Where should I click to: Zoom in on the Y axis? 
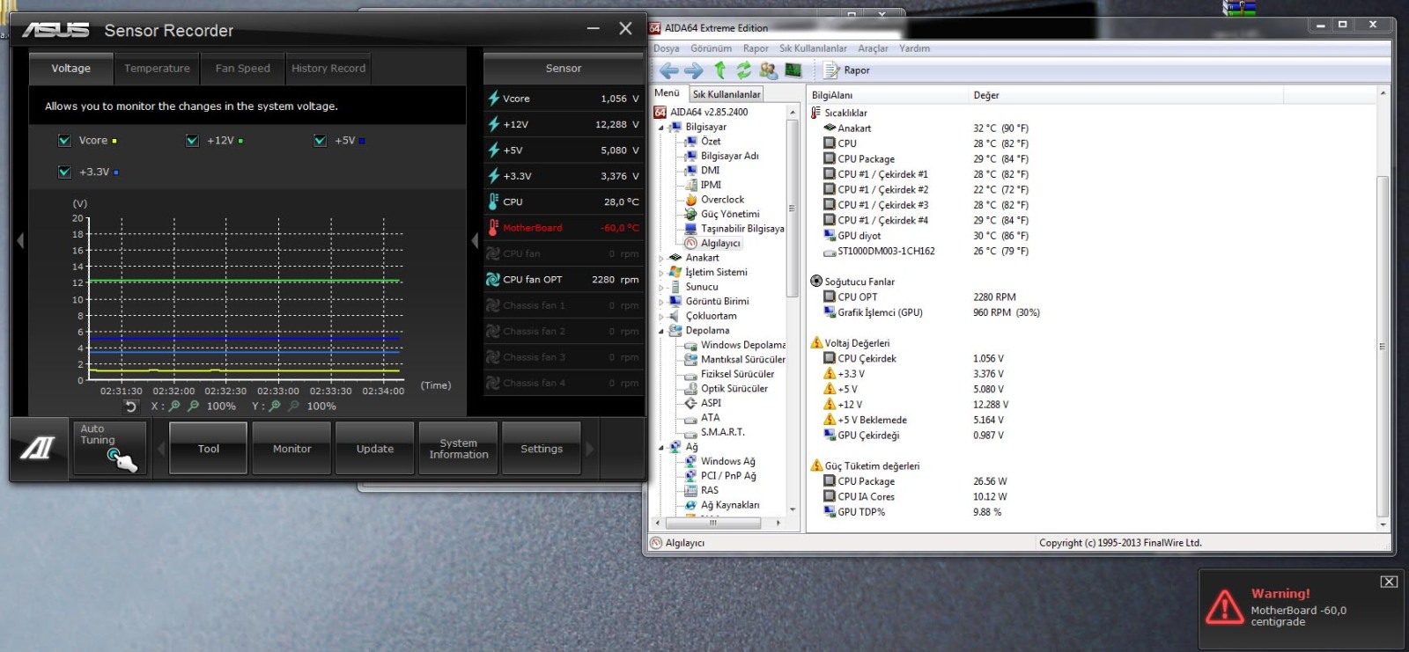pyautogui.click(x=275, y=406)
